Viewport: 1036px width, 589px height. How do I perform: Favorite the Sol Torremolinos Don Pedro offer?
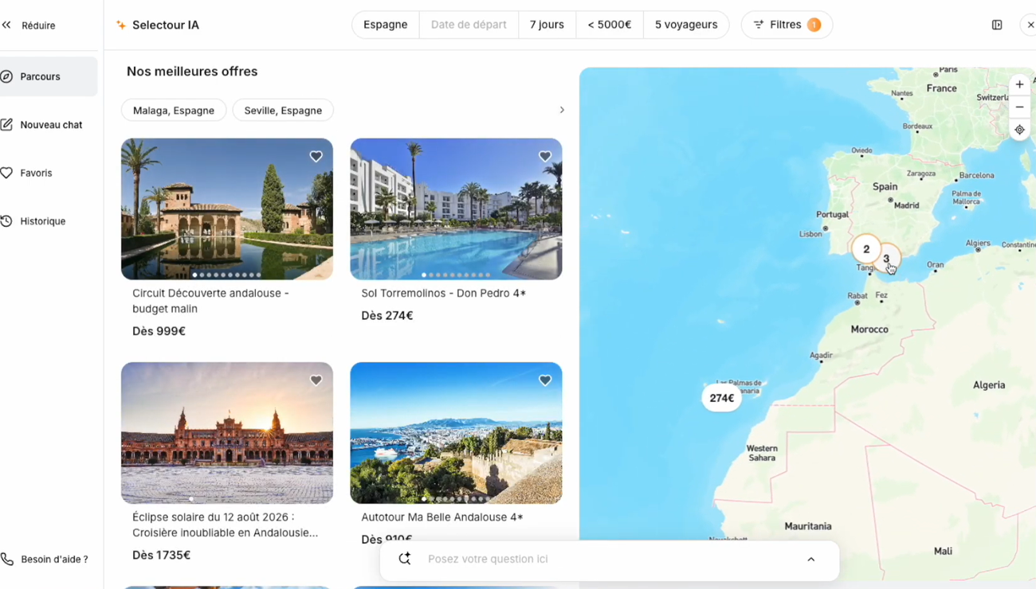click(545, 157)
